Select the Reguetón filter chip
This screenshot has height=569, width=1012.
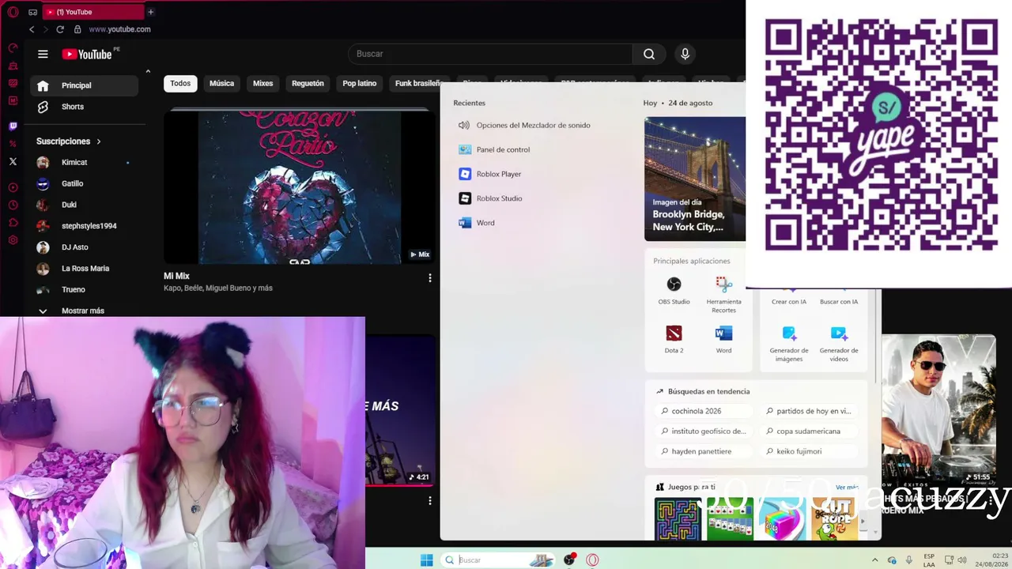tap(308, 83)
